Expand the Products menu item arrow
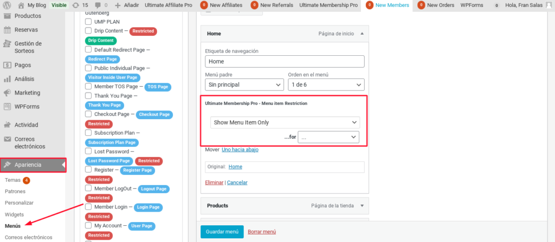The image size is (555, 242). [362, 206]
